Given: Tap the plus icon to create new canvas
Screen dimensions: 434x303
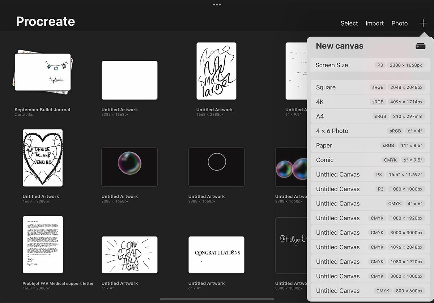Looking at the screenshot, I should click(423, 23).
